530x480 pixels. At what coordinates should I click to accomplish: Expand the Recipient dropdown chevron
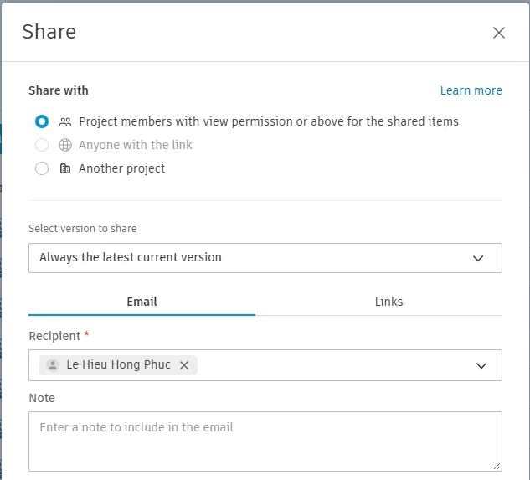[x=481, y=366]
